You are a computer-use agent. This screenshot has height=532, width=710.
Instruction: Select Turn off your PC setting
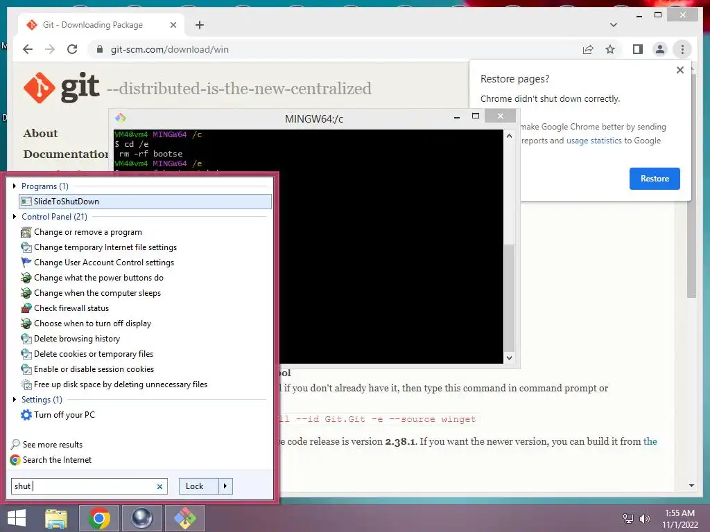[x=64, y=415]
